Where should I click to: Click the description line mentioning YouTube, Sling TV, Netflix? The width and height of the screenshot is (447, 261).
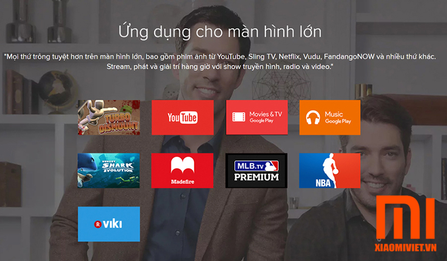220,56
